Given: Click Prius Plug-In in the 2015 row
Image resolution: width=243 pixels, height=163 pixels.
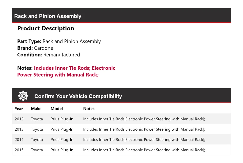Looking at the screenshot, I should tap(62, 150).
